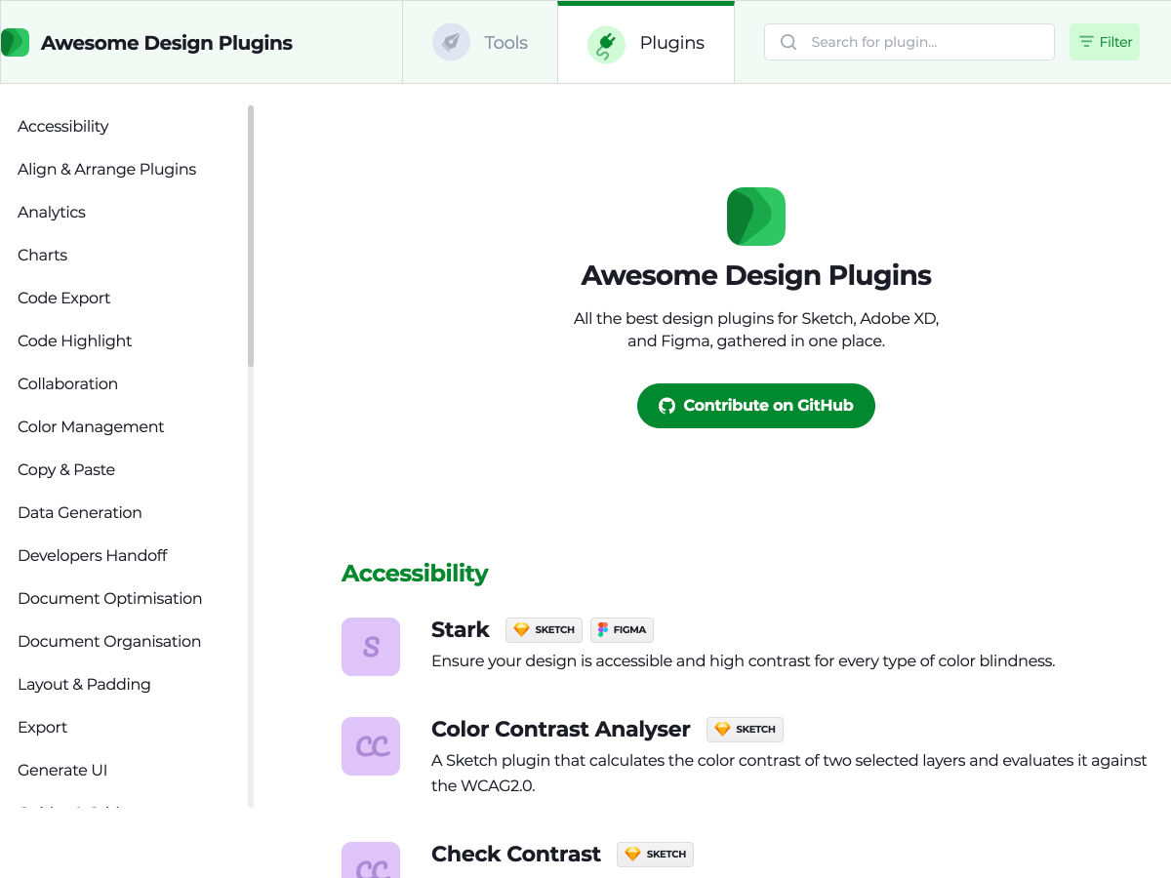Open Document Optimisation category
Image resolution: width=1171 pixels, height=878 pixels.
click(110, 599)
